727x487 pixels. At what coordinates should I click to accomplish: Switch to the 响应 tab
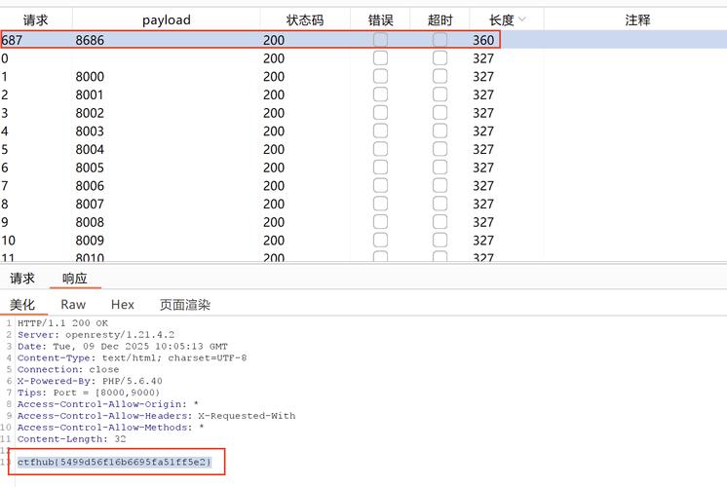click(75, 279)
